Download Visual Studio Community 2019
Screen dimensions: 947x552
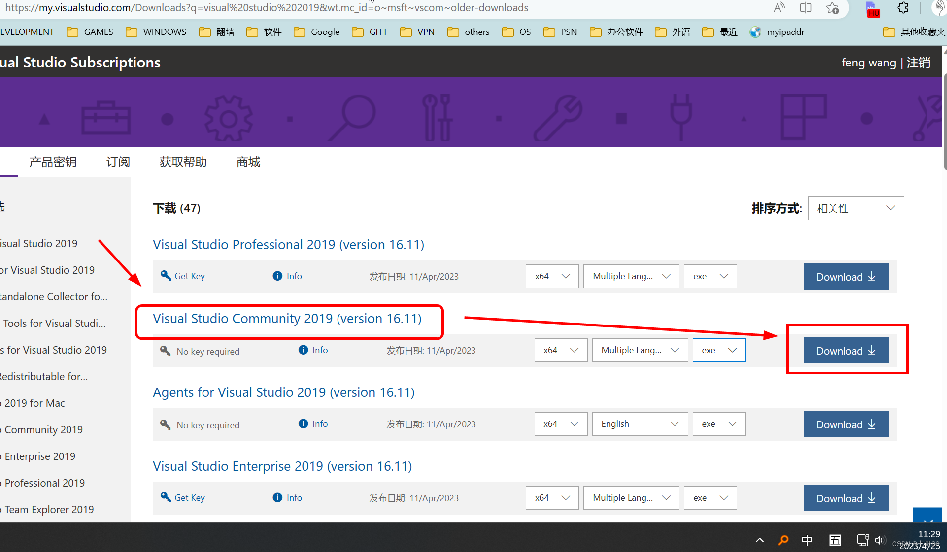[846, 350]
